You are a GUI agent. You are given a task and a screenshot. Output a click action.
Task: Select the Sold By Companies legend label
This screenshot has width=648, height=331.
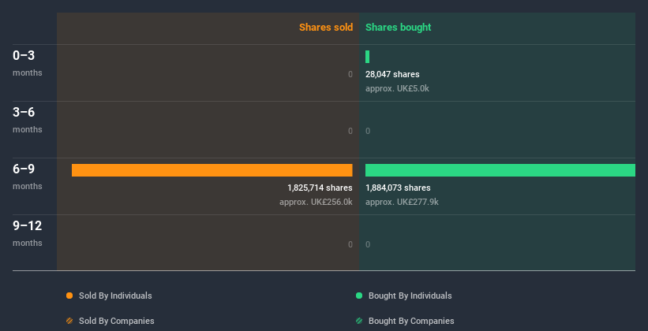[117, 321]
